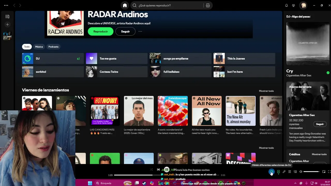Toggle Now Playing view icon
Image resolution: width=331 pixels, height=186 pixels.
[x=279, y=172]
